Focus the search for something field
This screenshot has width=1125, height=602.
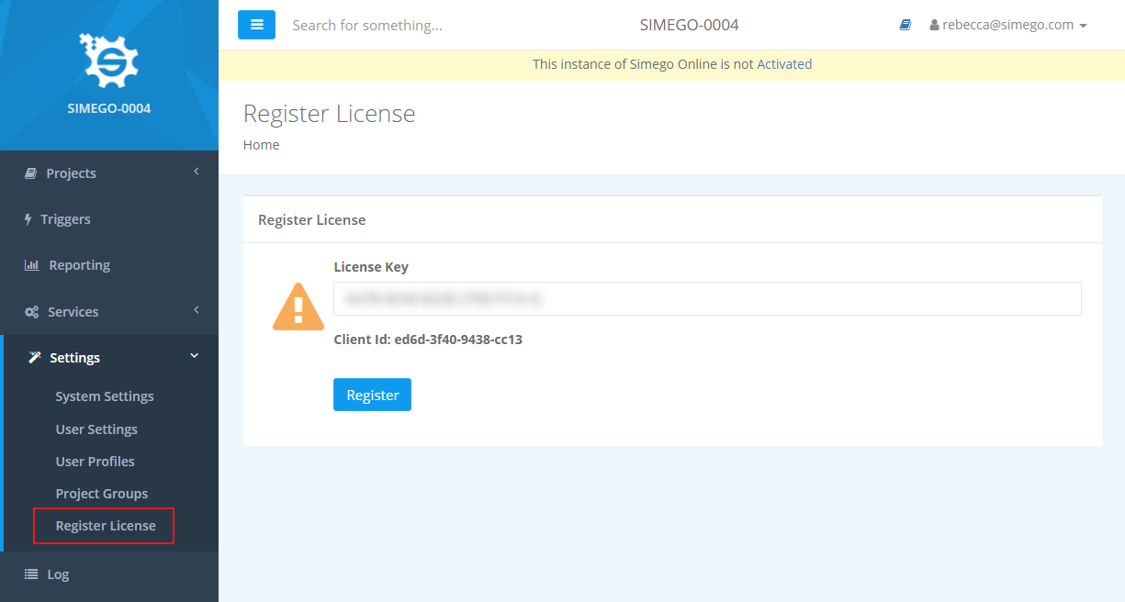pos(367,25)
